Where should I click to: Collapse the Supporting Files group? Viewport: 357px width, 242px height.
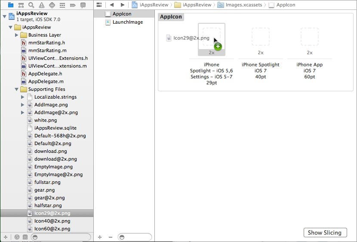[x=17, y=89]
